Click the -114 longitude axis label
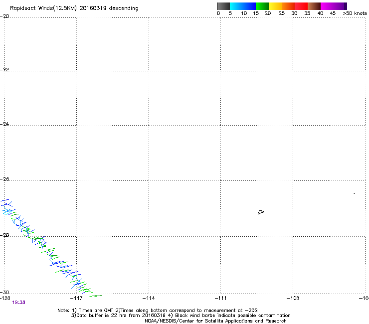Image resolution: width=369 pixels, height=324 pixels. click(x=149, y=299)
